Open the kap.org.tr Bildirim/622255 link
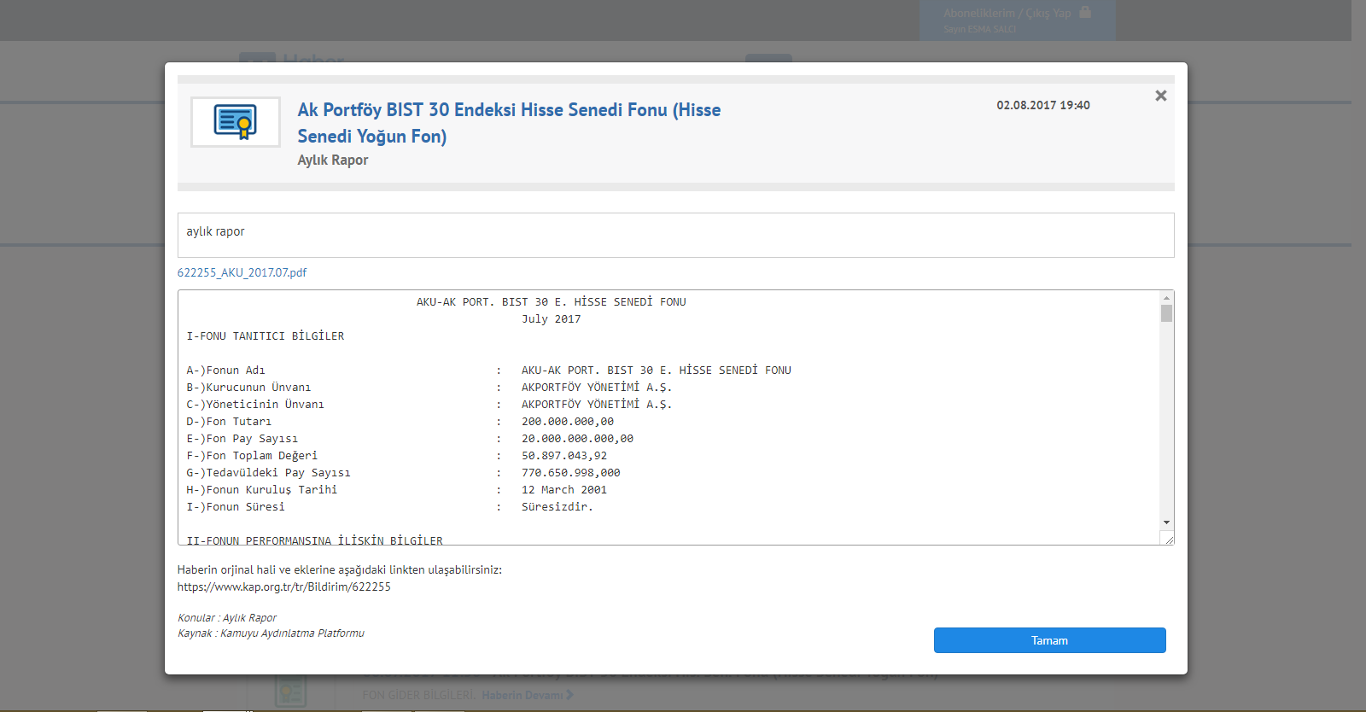This screenshot has width=1366, height=712. pyautogui.click(x=284, y=587)
